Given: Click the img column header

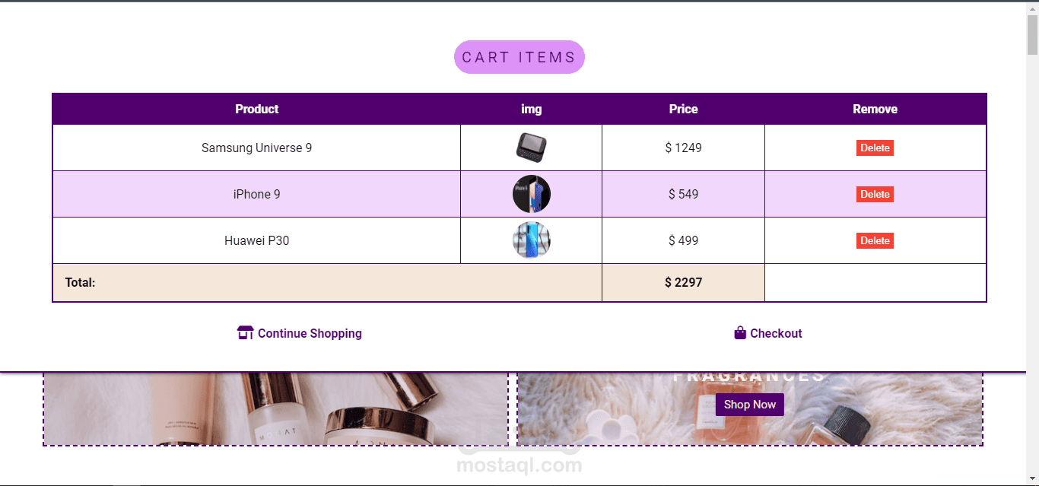Looking at the screenshot, I should tap(531, 109).
